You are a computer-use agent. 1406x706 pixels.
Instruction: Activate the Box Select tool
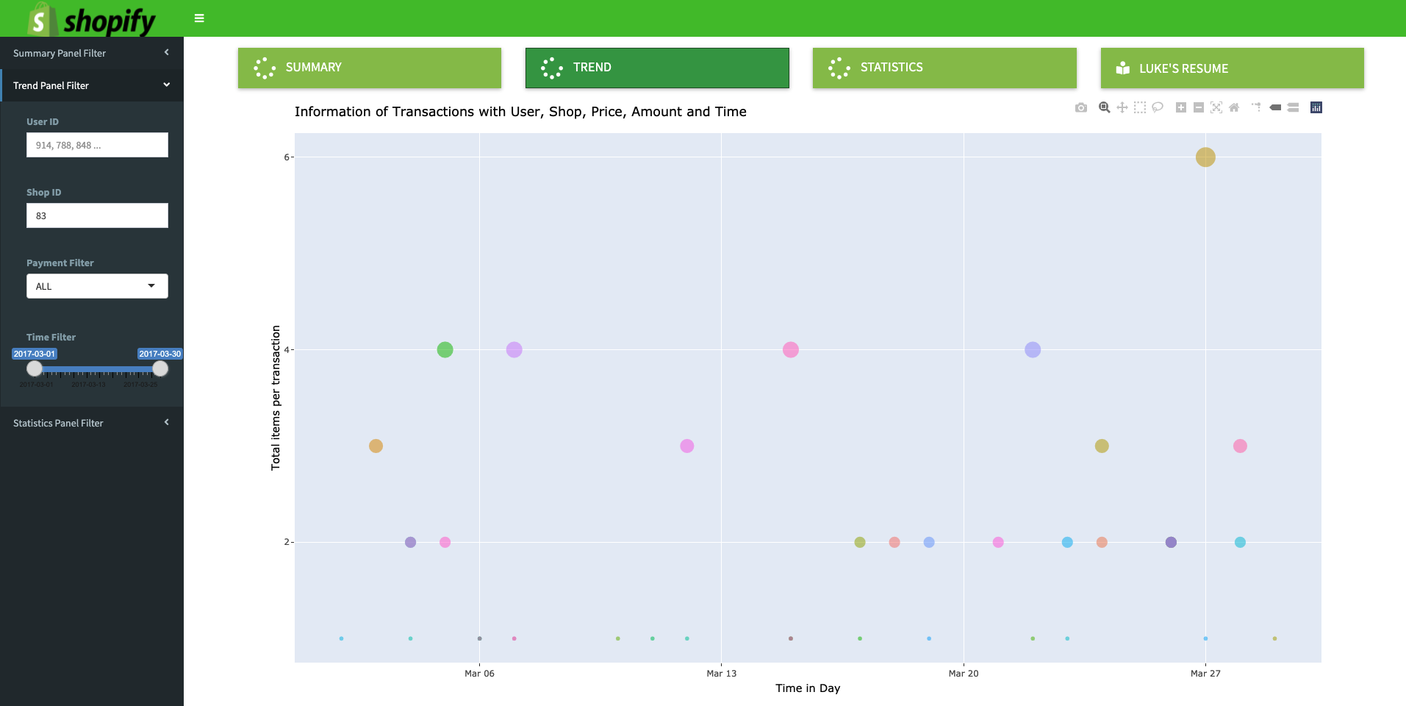(x=1140, y=107)
